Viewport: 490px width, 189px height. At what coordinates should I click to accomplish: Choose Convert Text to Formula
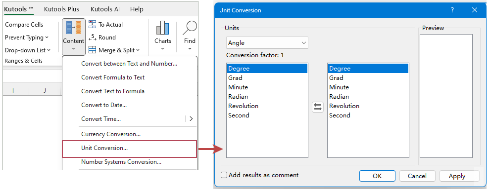tap(129, 91)
